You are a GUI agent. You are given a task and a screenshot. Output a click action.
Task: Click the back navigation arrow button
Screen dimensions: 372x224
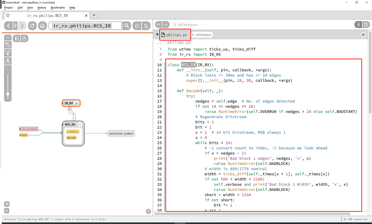click(x=8, y=26)
